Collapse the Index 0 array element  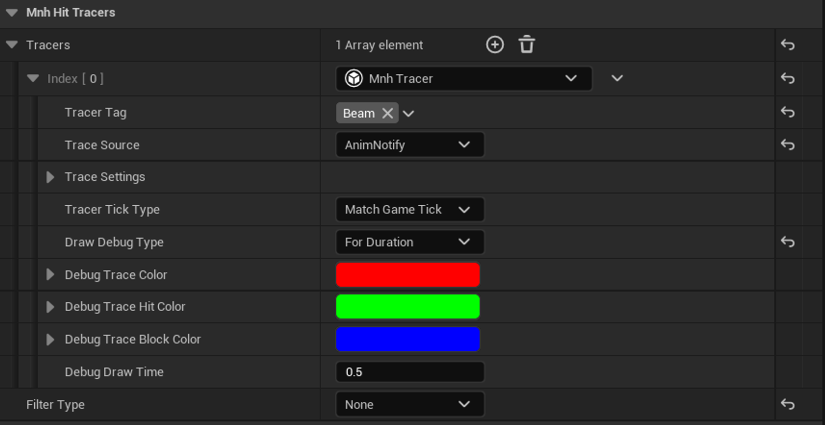click(33, 78)
